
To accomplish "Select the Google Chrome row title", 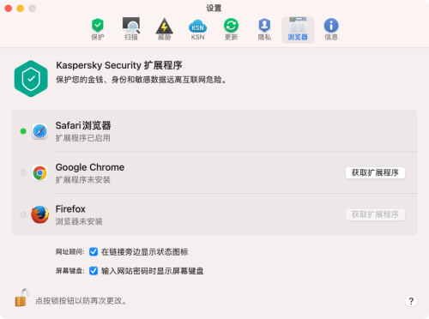I will pos(90,167).
